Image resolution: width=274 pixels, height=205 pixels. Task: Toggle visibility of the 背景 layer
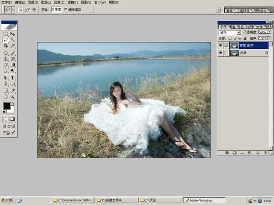[x=221, y=53]
